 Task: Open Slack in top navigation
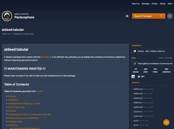click(170, 4)
